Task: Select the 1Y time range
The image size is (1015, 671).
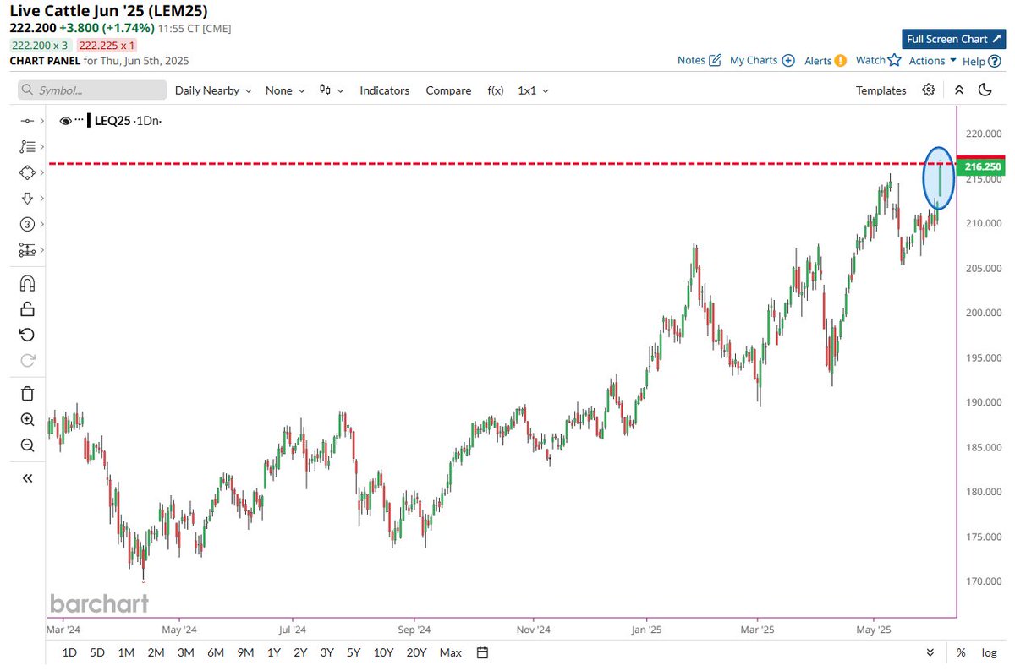Action: pos(273,652)
